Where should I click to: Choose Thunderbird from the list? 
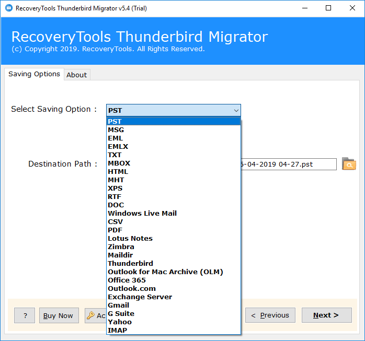tap(174, 264)
